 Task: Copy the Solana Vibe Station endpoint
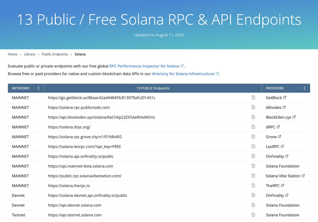point(253,176)
